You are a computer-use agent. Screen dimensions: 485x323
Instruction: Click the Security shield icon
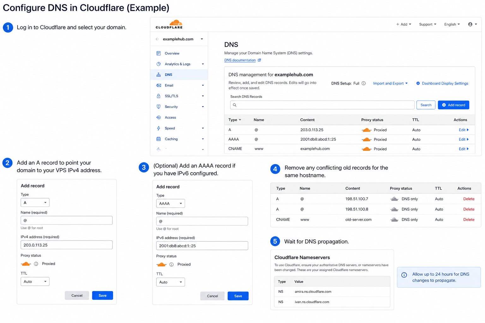pos(159,107)
